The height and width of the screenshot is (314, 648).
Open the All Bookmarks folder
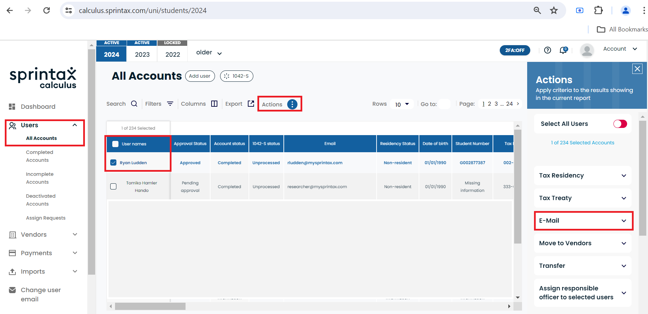pos(622,29)
